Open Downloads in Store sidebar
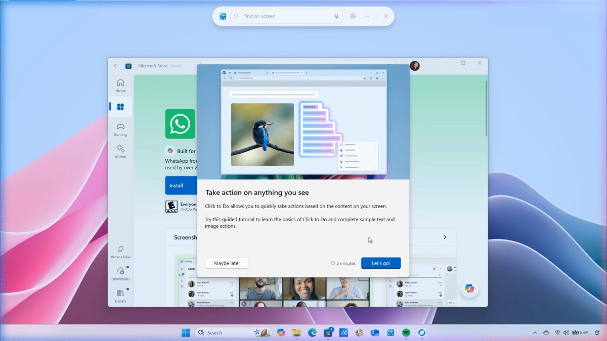Image resolution: width=607 pixels, height=341 pixels. tap(120, 274)
